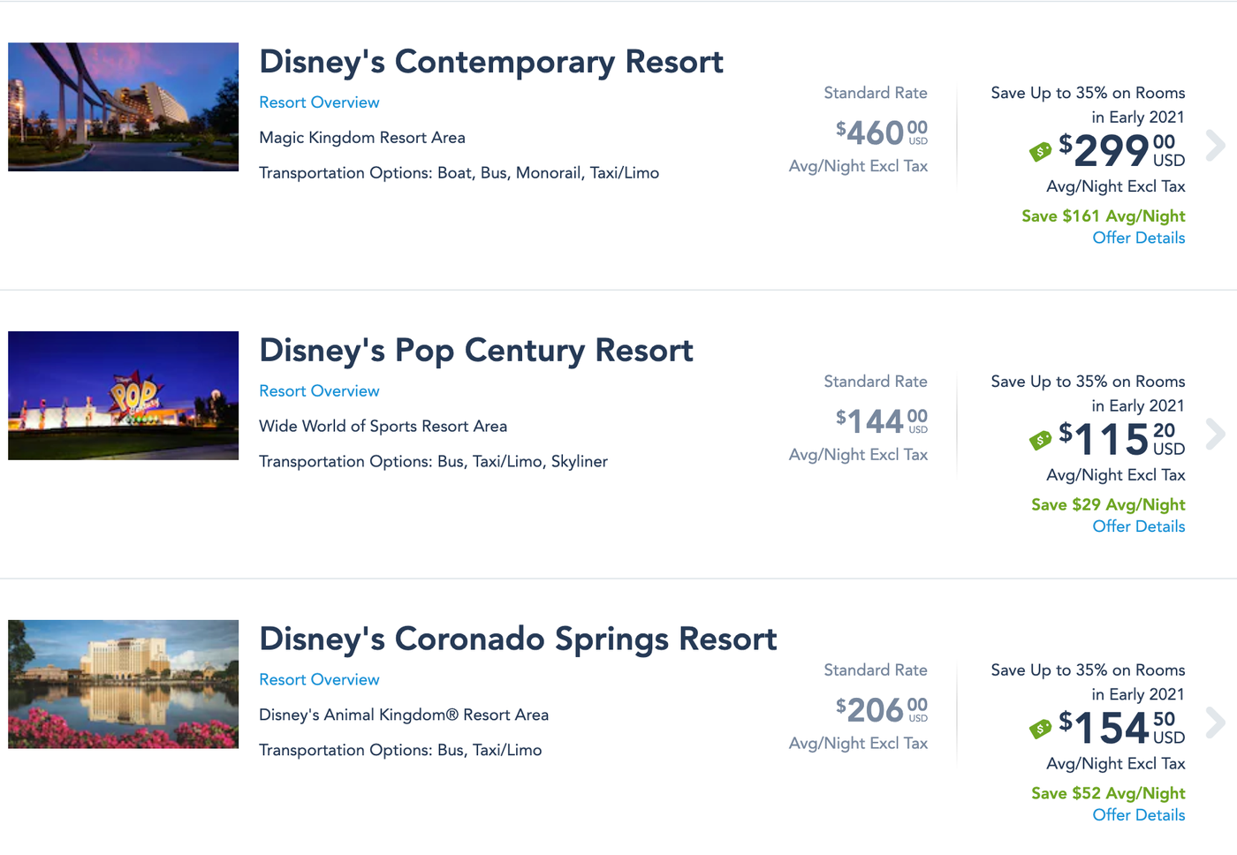Image resolution: width=1237 pixels, height=855 pixels.
Task: Open the photo of Disney's Contemporary Resort
Action: pos(123,106)
